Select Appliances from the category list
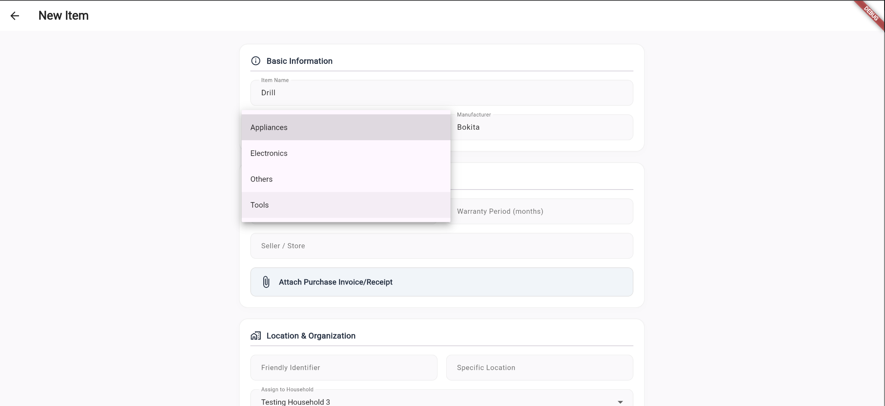885x406 pixels. coord(346,127)
